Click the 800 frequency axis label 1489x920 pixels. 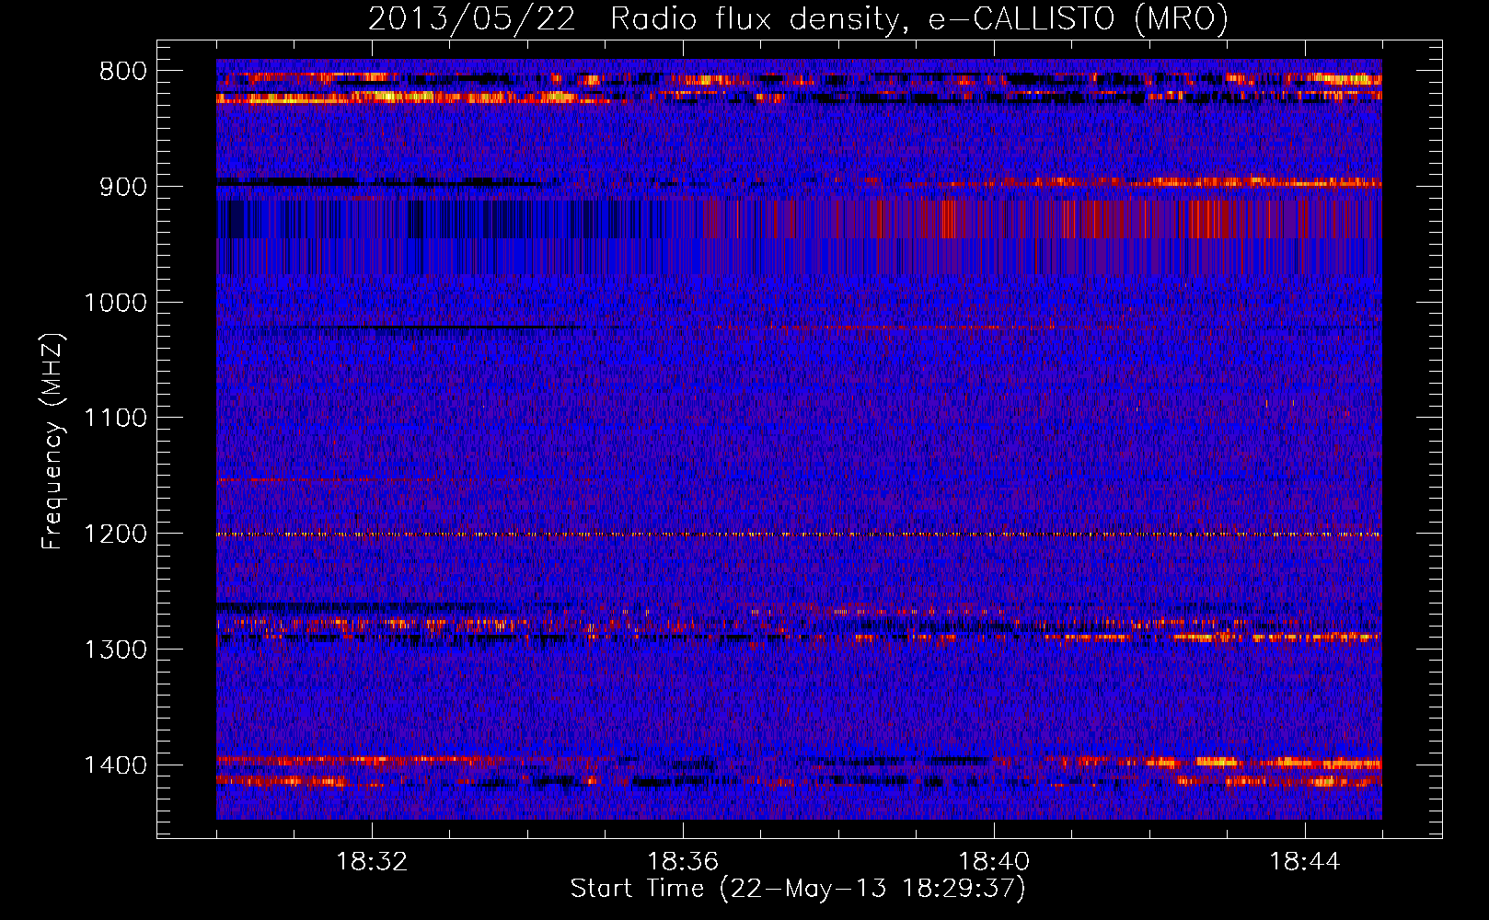pyautogui.click(x=122, y=72)
